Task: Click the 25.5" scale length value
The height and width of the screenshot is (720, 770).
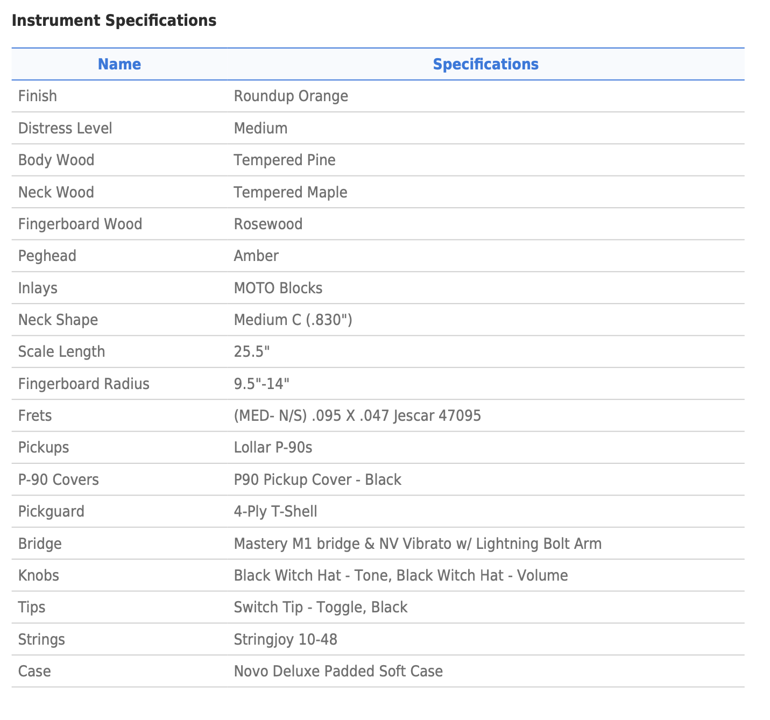Action: (252, 351)
